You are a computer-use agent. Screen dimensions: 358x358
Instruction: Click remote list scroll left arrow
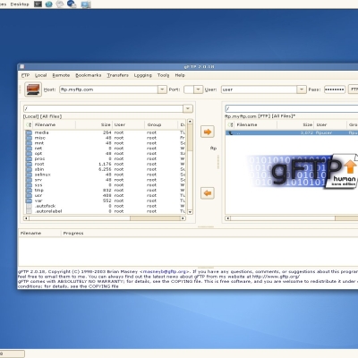(228, 218)
